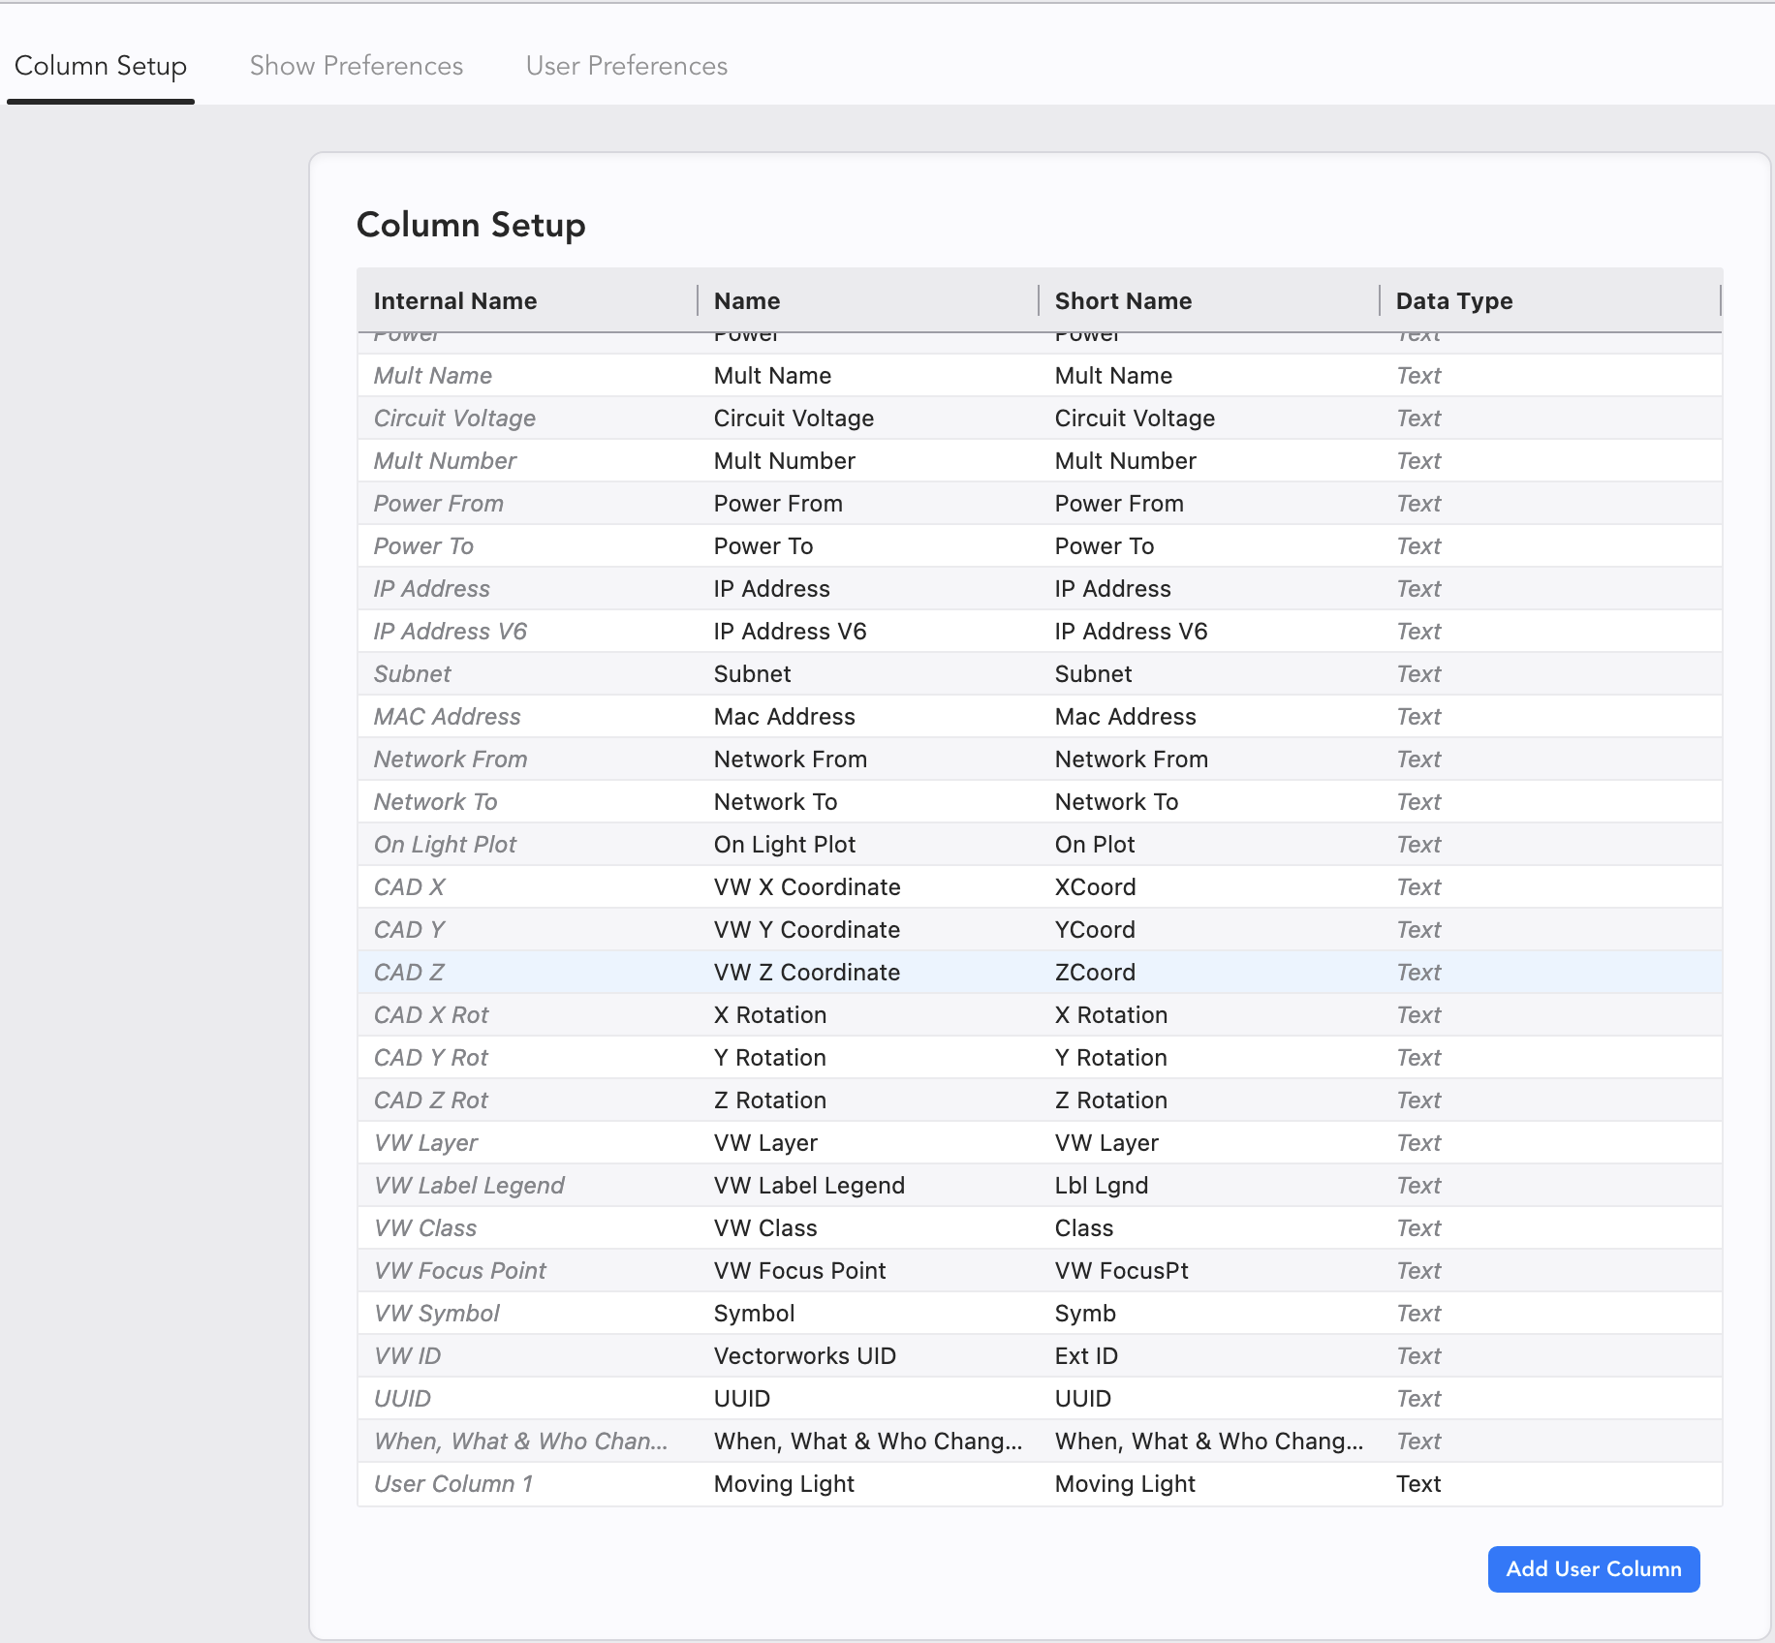The height and width of the screenshot is (1643, 1775).
Task: Select the Name 'Mult Number'
Action: [785, 461]
